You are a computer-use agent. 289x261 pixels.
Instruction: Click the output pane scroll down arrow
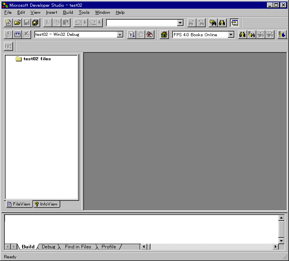coord(281,241)
